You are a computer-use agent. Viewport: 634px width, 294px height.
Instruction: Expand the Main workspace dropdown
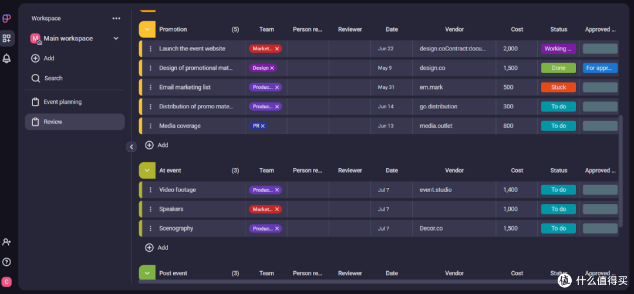116,38
